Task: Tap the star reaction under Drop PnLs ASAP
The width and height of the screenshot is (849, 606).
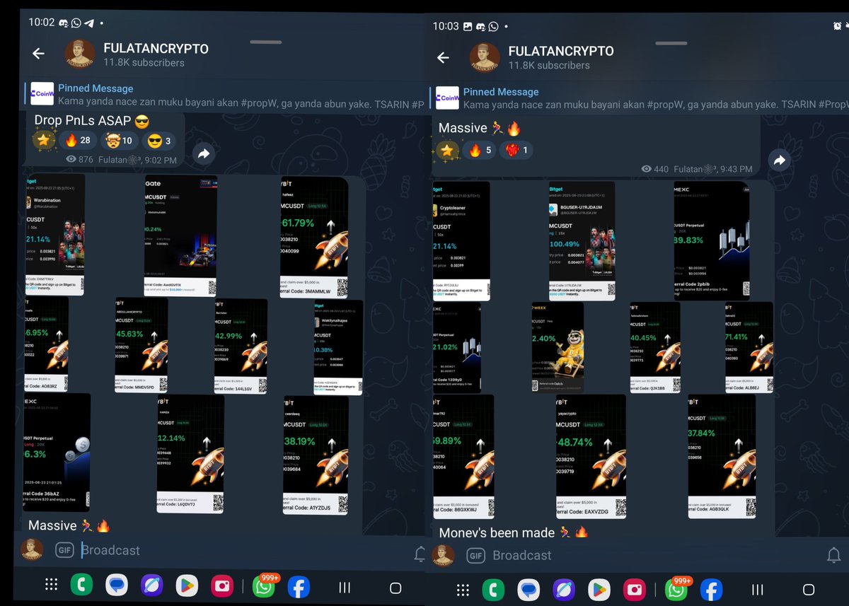Action: coord(44,141)
